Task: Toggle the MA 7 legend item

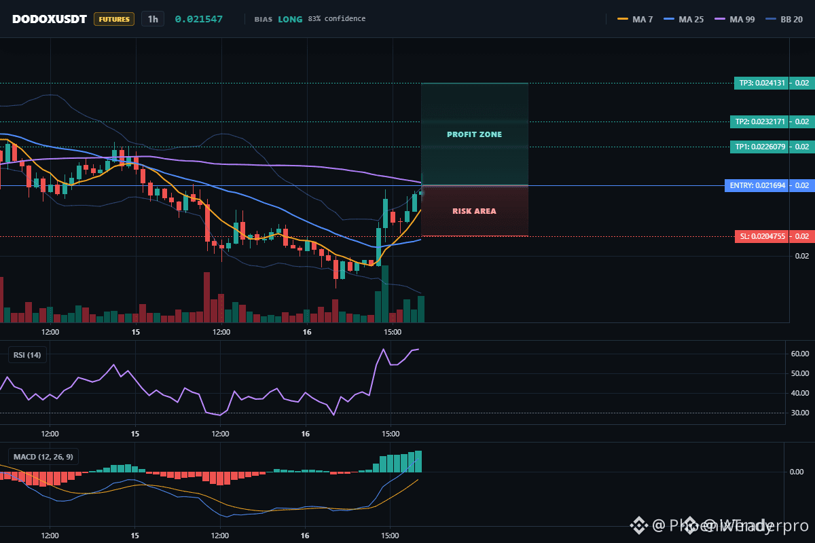Action: 636,19
